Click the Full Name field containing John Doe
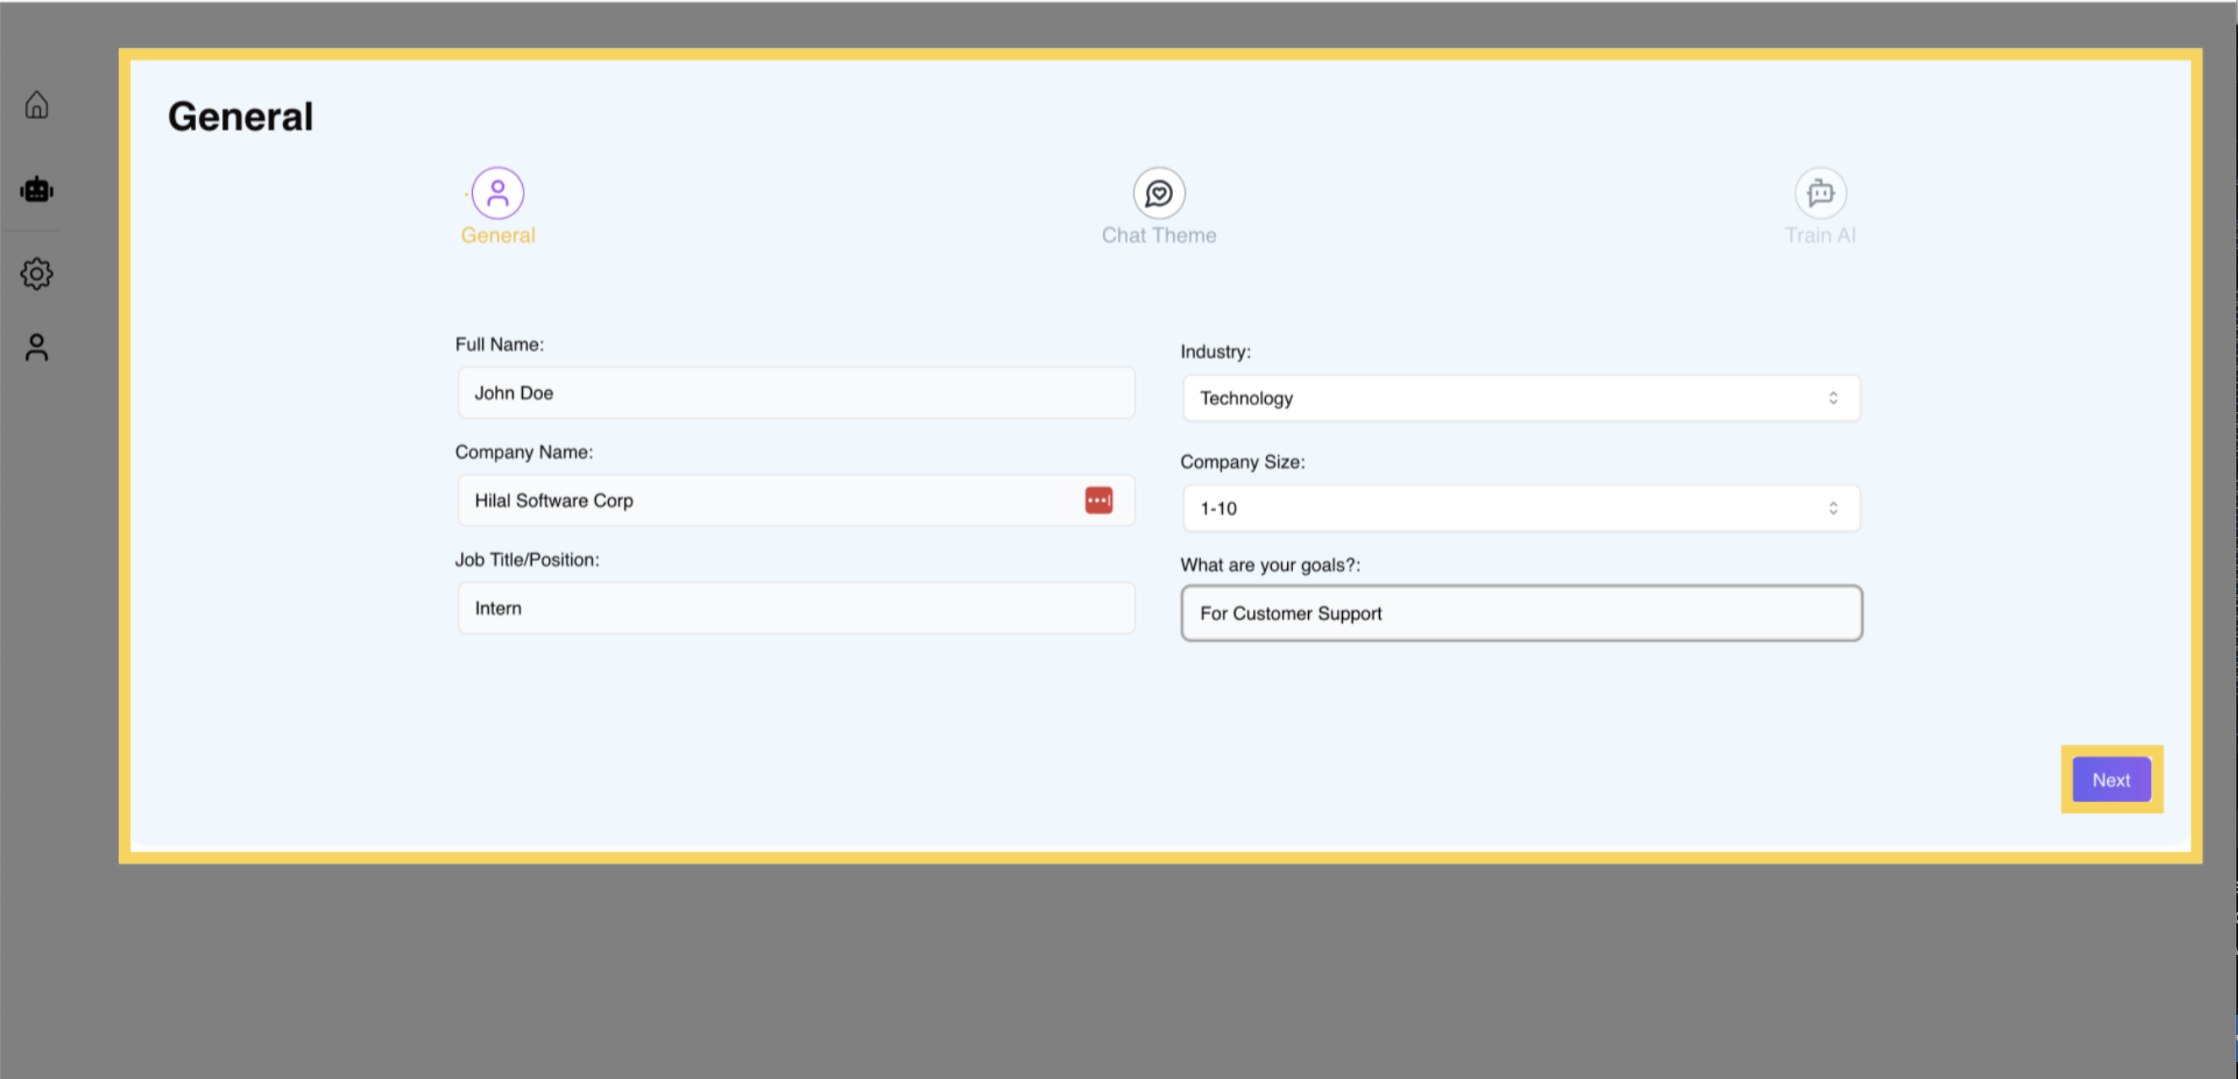 (x=795, y=393)
